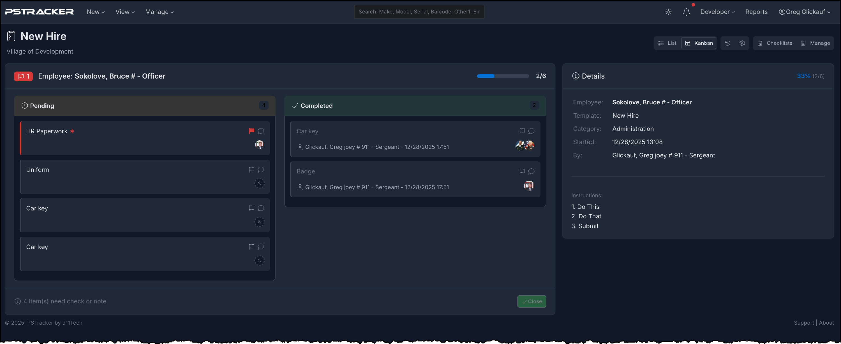Toggle the light/dark theme sun icon
The height and width of the screenshot is (344, 841).
point(668,12)
